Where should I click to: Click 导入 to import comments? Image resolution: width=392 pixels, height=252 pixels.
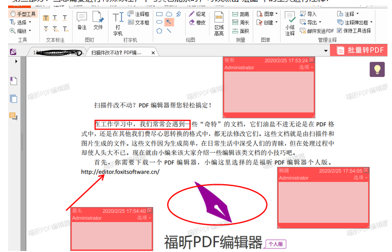coord(308,14)
